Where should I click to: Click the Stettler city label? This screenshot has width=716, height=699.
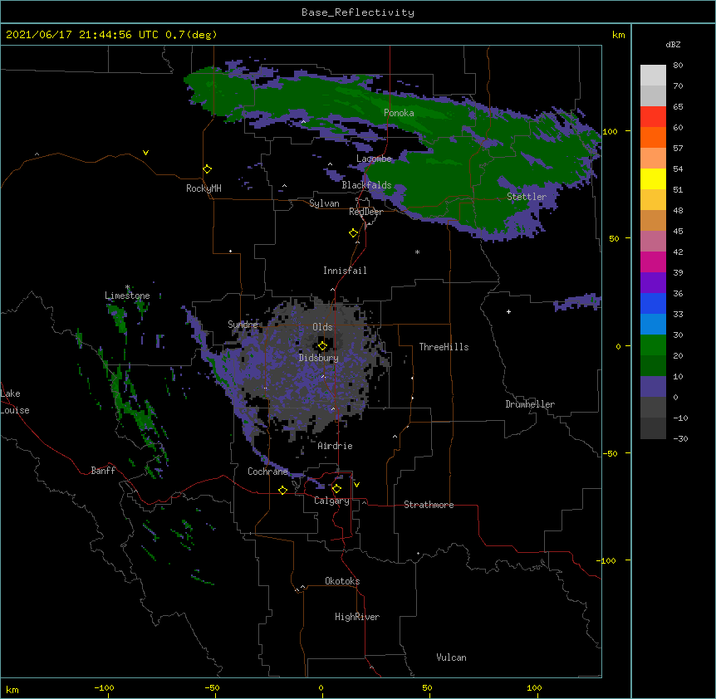pos(527,197)
